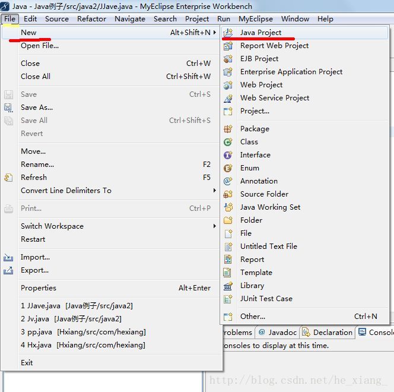Viewport: 394px width, 392px height.
Task: Expand the Switch Workspace submenu
Action: (215, 226)
